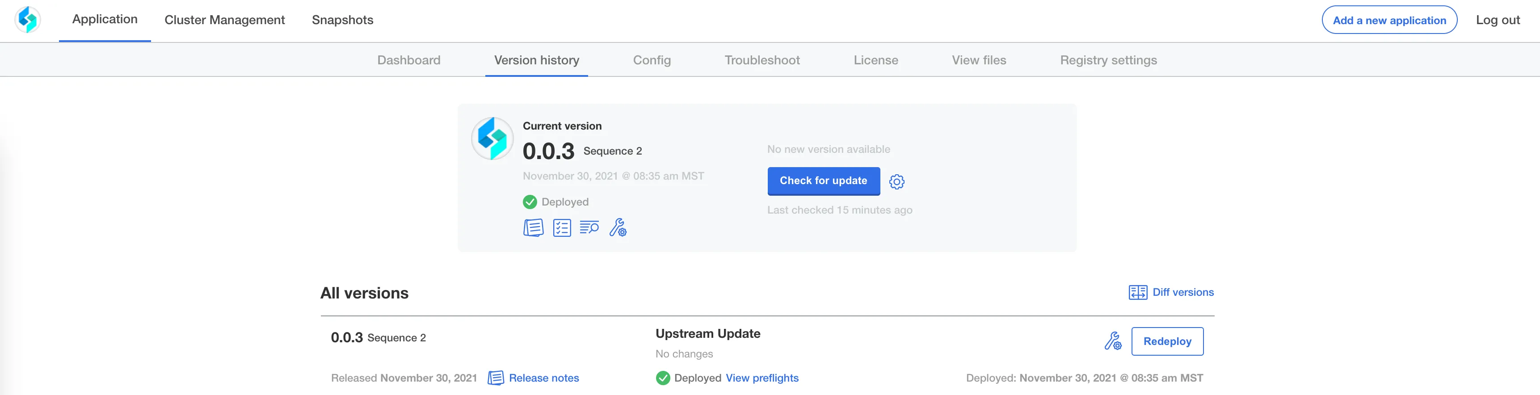Select the Version history tab
This screenshot has height=395, width=1540.
[x=537, y=60]
